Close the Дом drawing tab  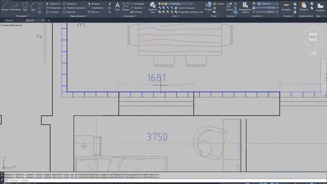coord(43,20)
